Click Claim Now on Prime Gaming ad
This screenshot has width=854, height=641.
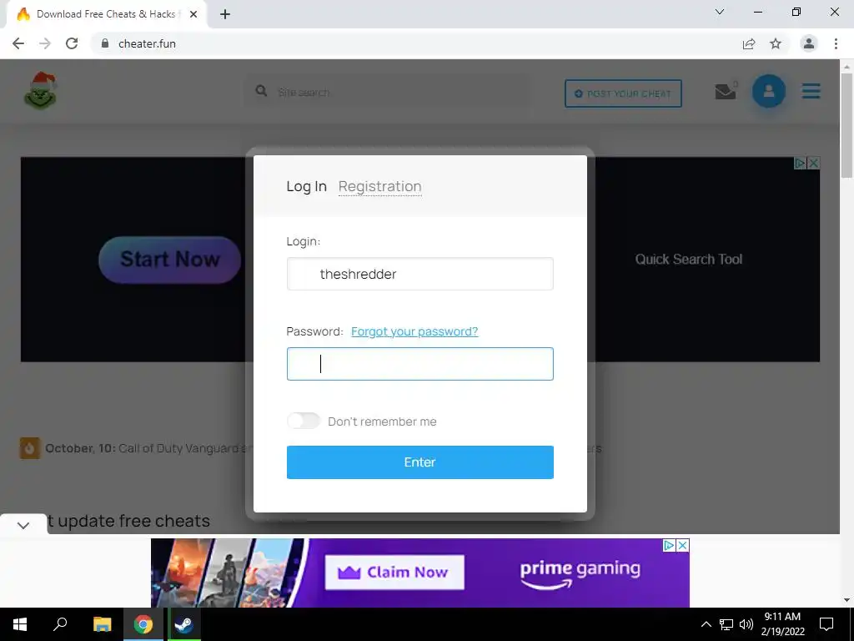pyautogui.click(x=394, y=573)
